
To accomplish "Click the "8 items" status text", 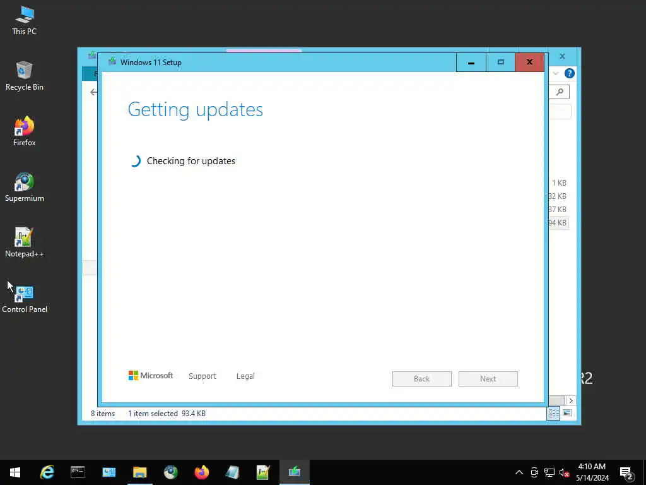I will click(x=103, y=413).
